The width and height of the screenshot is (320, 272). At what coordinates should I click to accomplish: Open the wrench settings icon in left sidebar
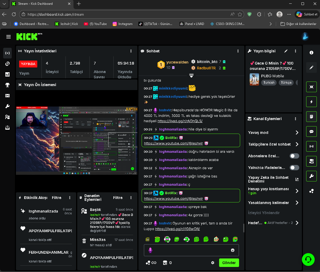coord(7,106)
